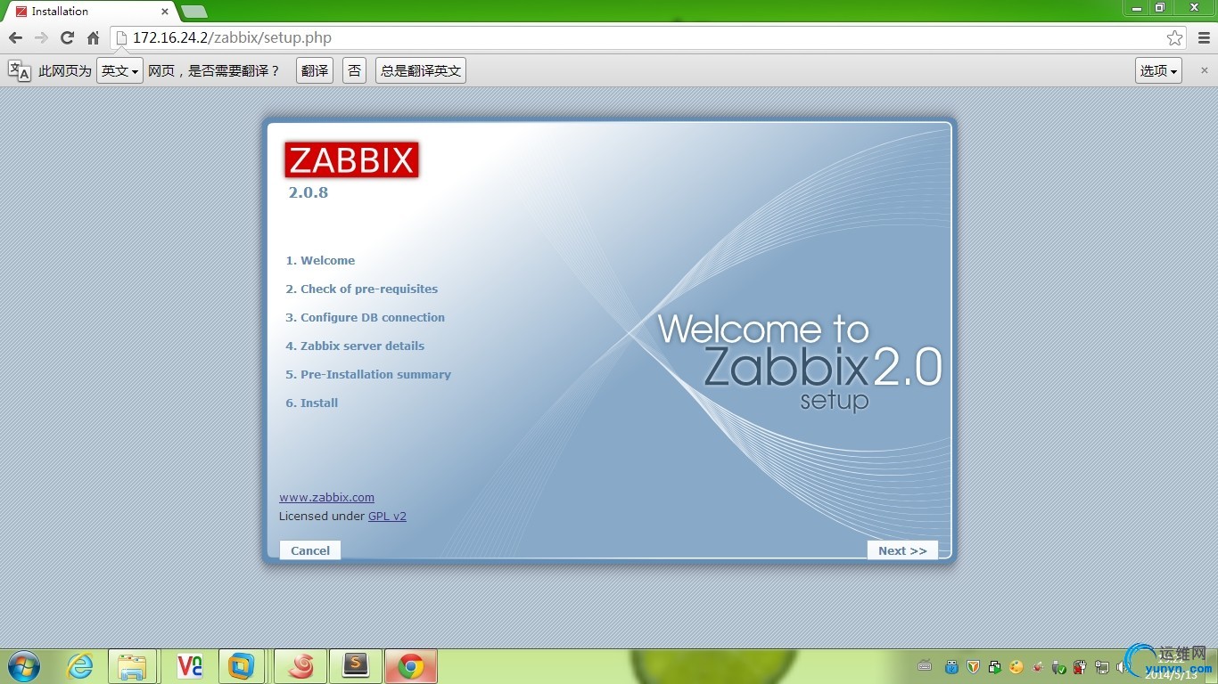The image size is (1218, 684).
Task: Open the shield security tray icon
Action: [973, 666]
